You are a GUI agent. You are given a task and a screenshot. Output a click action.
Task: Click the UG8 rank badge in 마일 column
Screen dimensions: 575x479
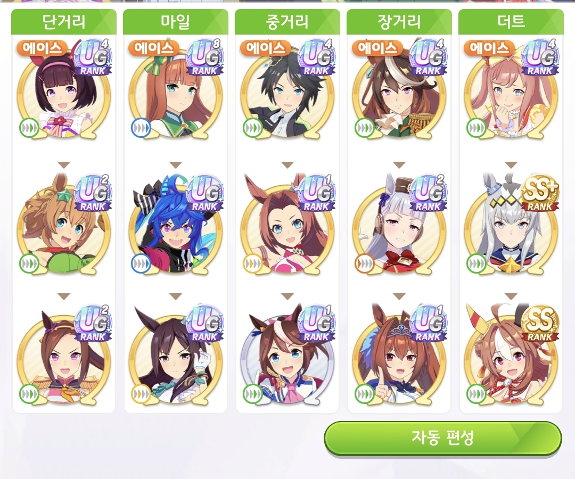[204, 57]
